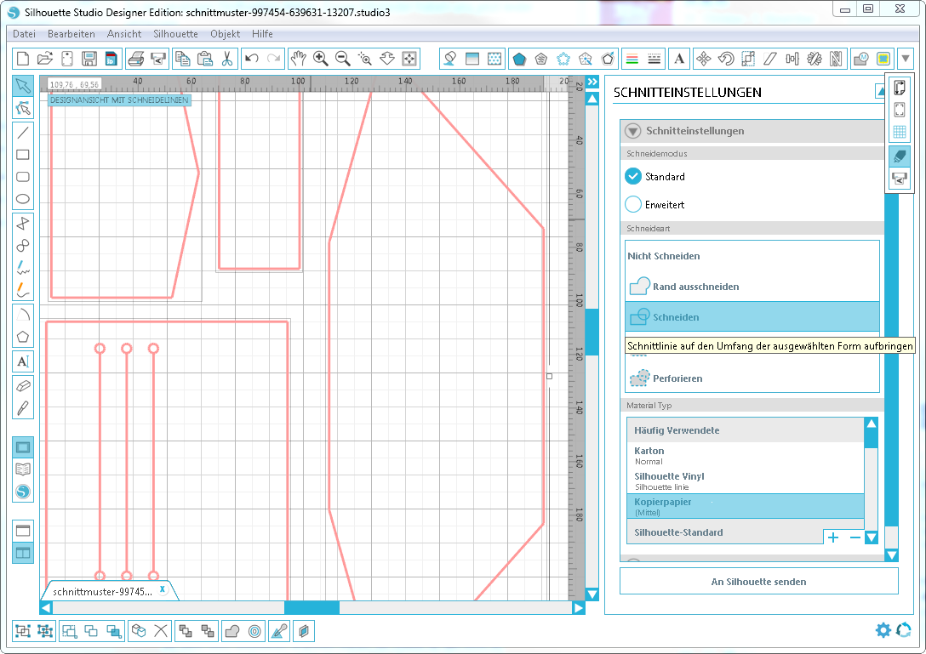The height and width of the screenshot is (654, 926).
Task: Choose the Ellipse drawing tool
Action: point(23,200)
